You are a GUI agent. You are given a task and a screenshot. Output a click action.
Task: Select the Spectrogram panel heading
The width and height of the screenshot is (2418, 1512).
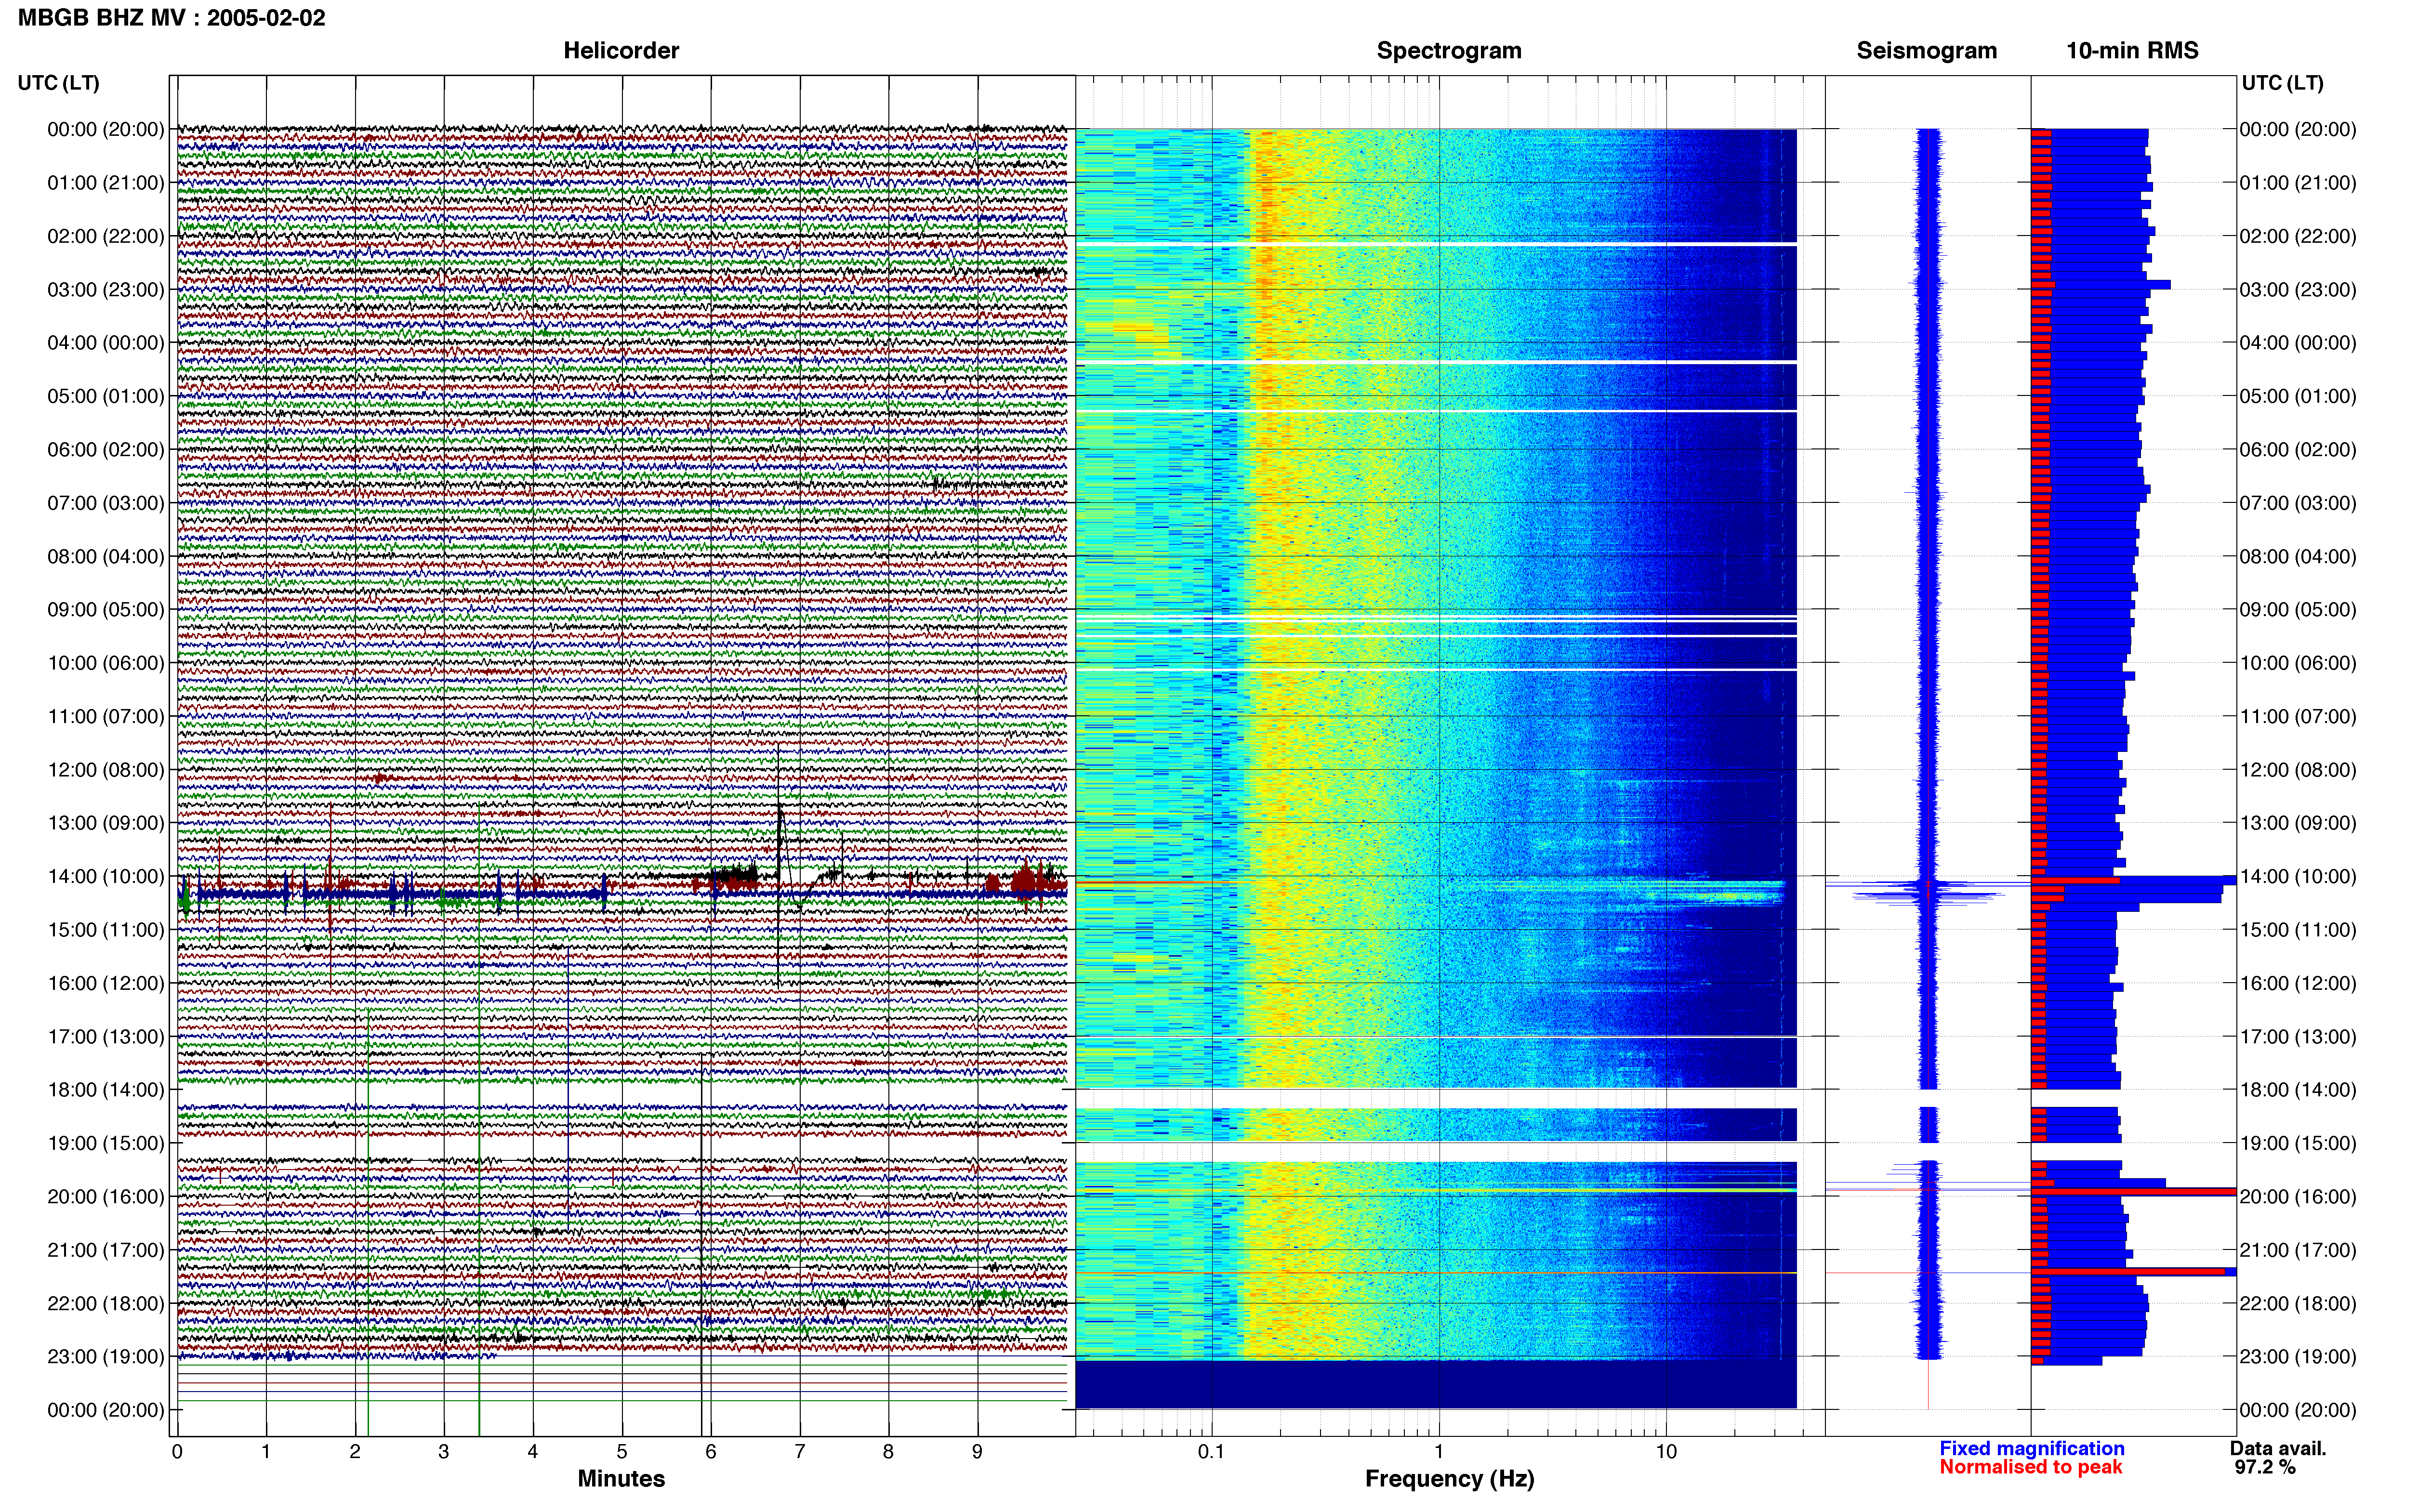pos(1449,50)
